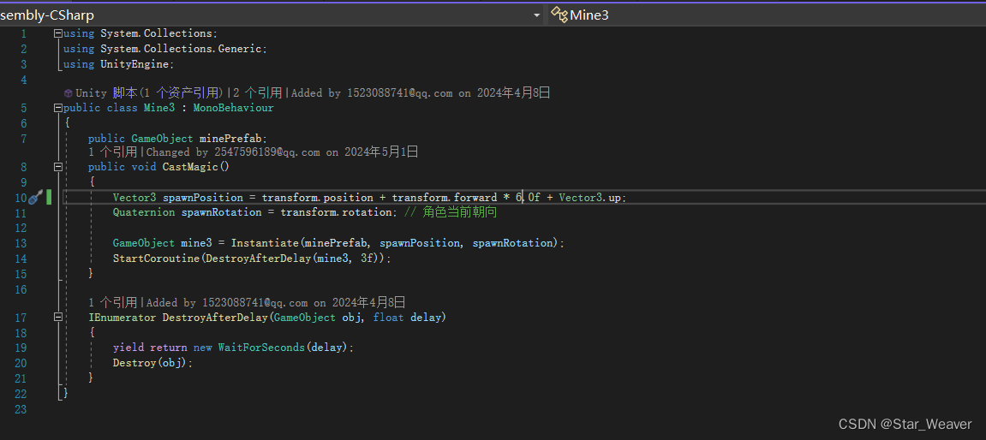Open 'Added by 1523088741@qq.com' CodeLens above class

pos(421,93)
